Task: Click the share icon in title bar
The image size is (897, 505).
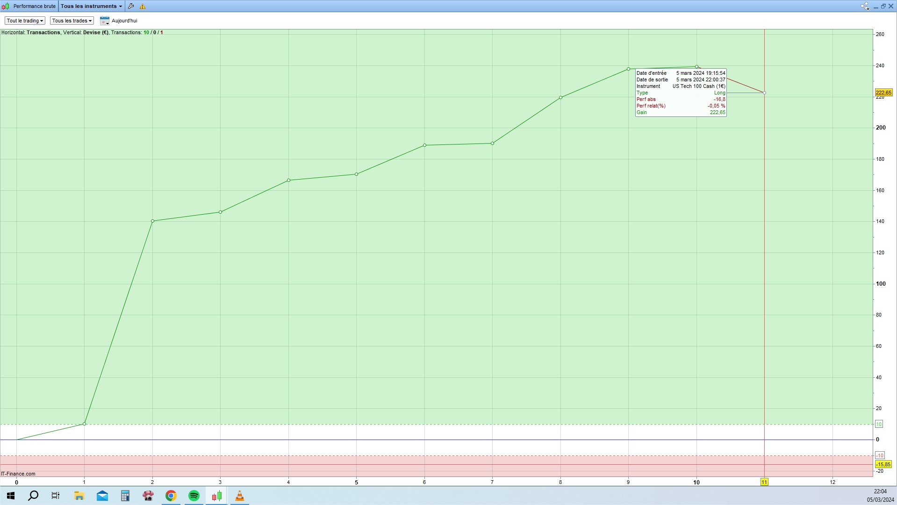Action: pyautogui.click(x=865, y=6)
